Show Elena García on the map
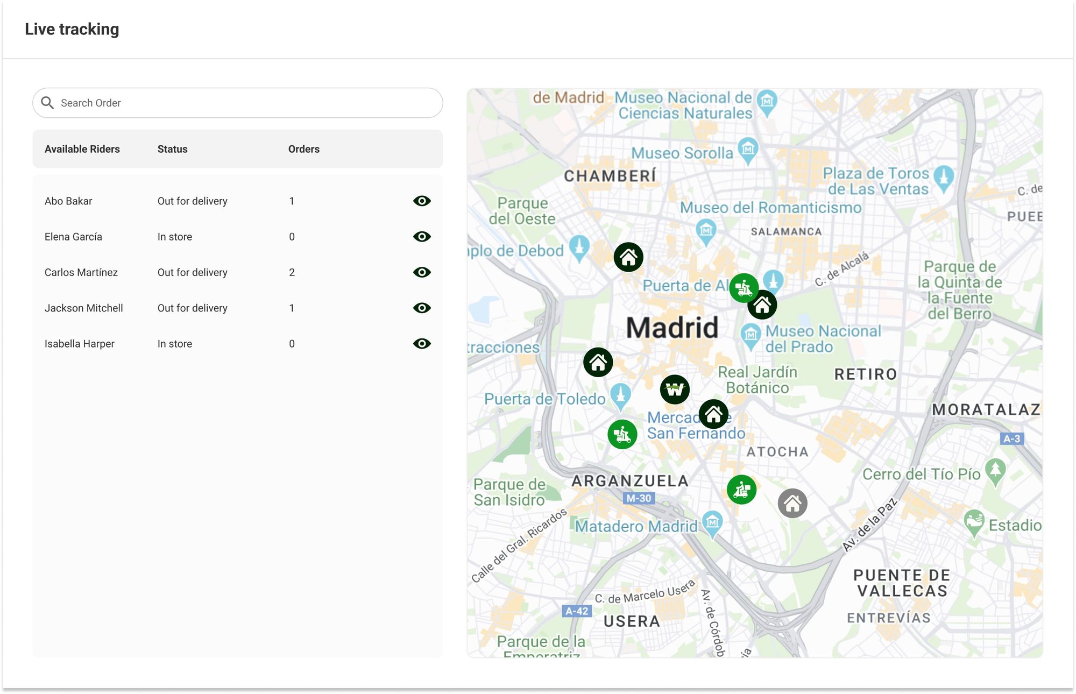 (x=422, y=236)
